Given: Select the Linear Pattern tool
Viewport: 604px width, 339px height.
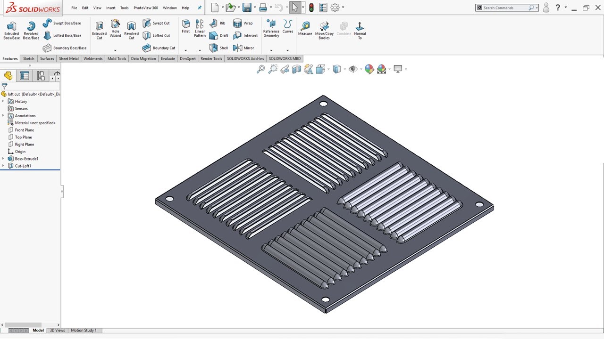Looking at the screenshot, I should 200,29.
